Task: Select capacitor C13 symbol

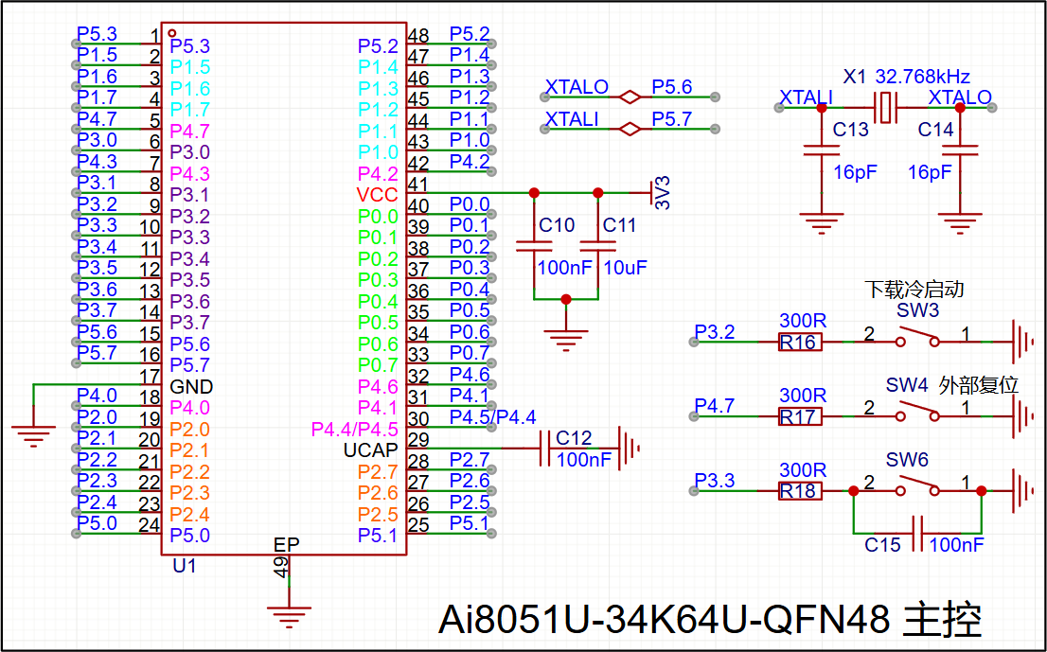Action: [822, 150]
